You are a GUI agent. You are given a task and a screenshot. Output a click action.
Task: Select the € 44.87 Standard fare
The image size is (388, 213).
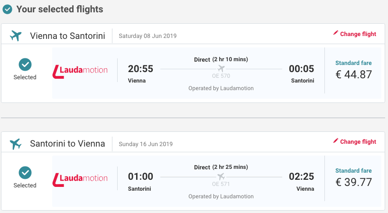[353, 74]
